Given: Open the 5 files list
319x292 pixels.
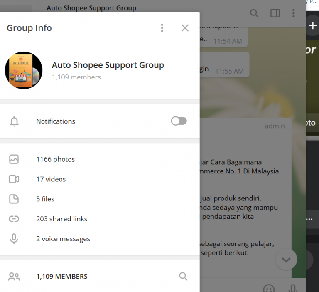Looking at the screenshot, I should [100, 199].
